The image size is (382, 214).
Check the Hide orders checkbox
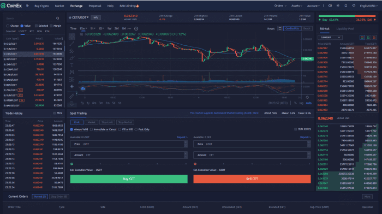click(295, 129)
